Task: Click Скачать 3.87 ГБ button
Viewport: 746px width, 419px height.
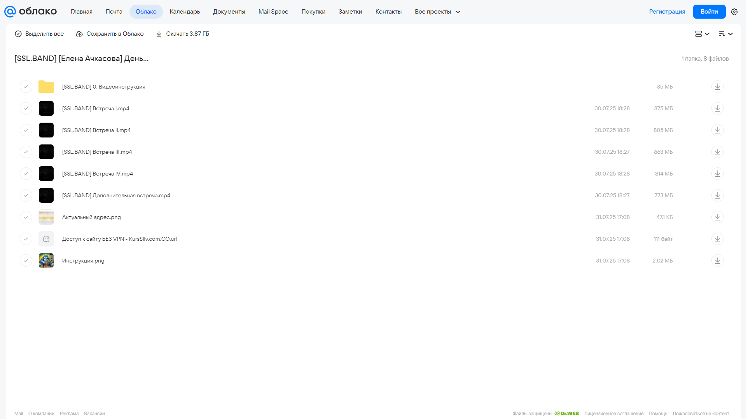Action: (x=182, y=34)
